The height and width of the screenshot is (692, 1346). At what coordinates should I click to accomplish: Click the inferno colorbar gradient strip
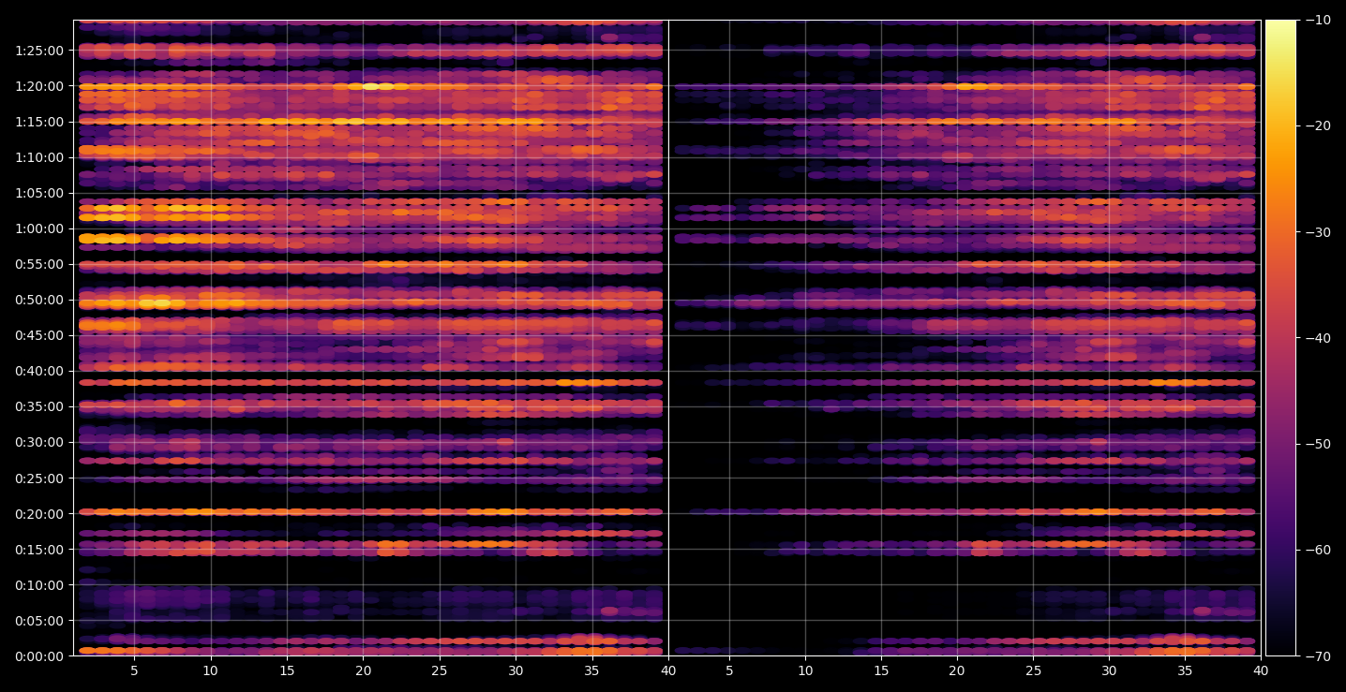[x=1280, y=338]
